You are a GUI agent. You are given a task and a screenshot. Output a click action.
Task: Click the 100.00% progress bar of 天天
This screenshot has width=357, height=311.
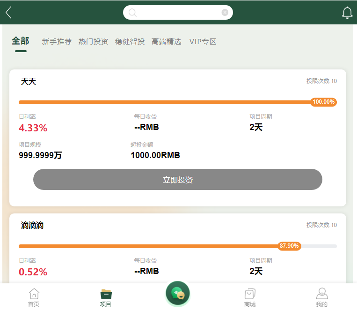[x=178, y=102]
